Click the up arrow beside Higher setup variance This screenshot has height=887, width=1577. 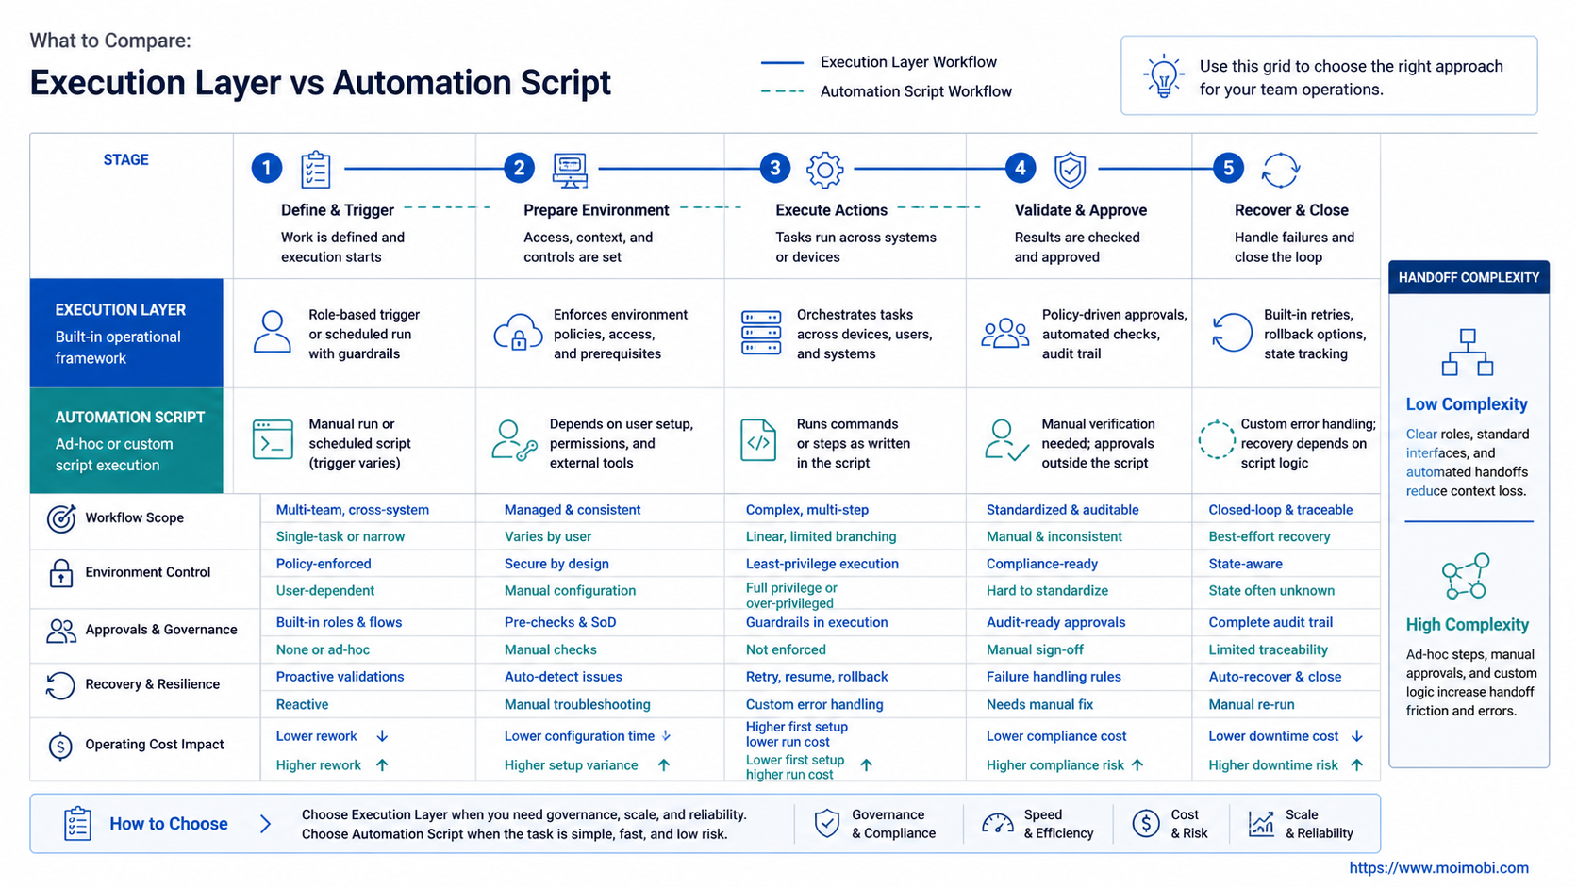click(x=664, y=765)
